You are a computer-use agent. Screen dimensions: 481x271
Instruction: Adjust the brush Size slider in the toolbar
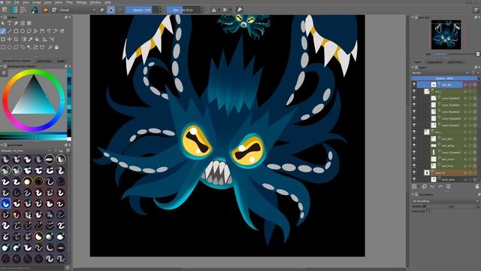tap(183, 10)
